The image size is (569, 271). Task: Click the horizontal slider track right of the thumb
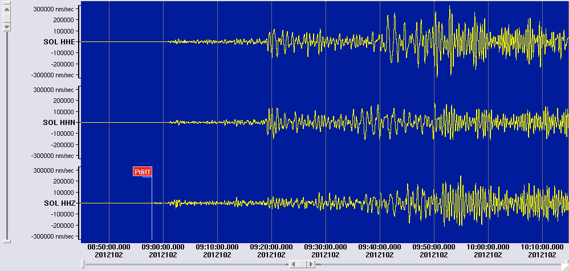tap(437, 265)
